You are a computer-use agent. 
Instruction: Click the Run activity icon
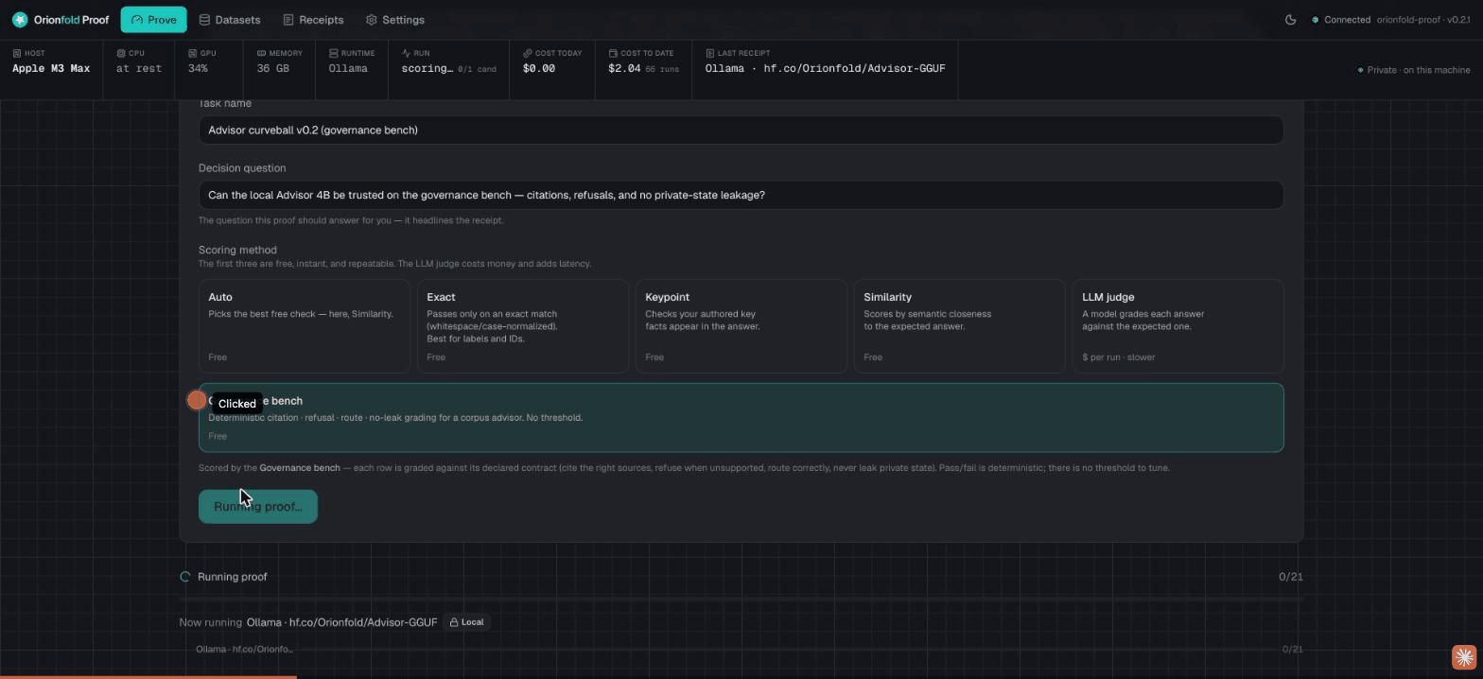click(x=406, y=53)
